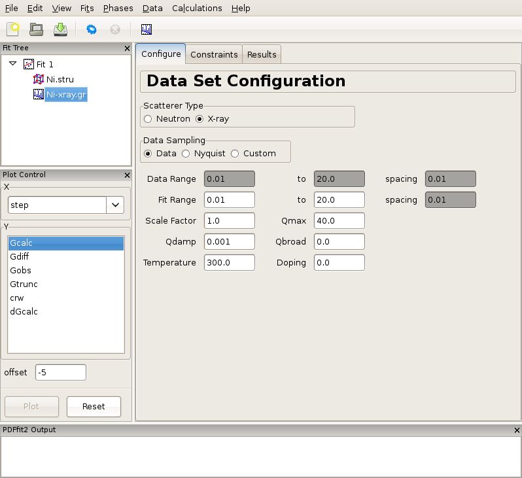
Task: Click the Ni-xray.gr dataset icon
Action: point(39,94)
